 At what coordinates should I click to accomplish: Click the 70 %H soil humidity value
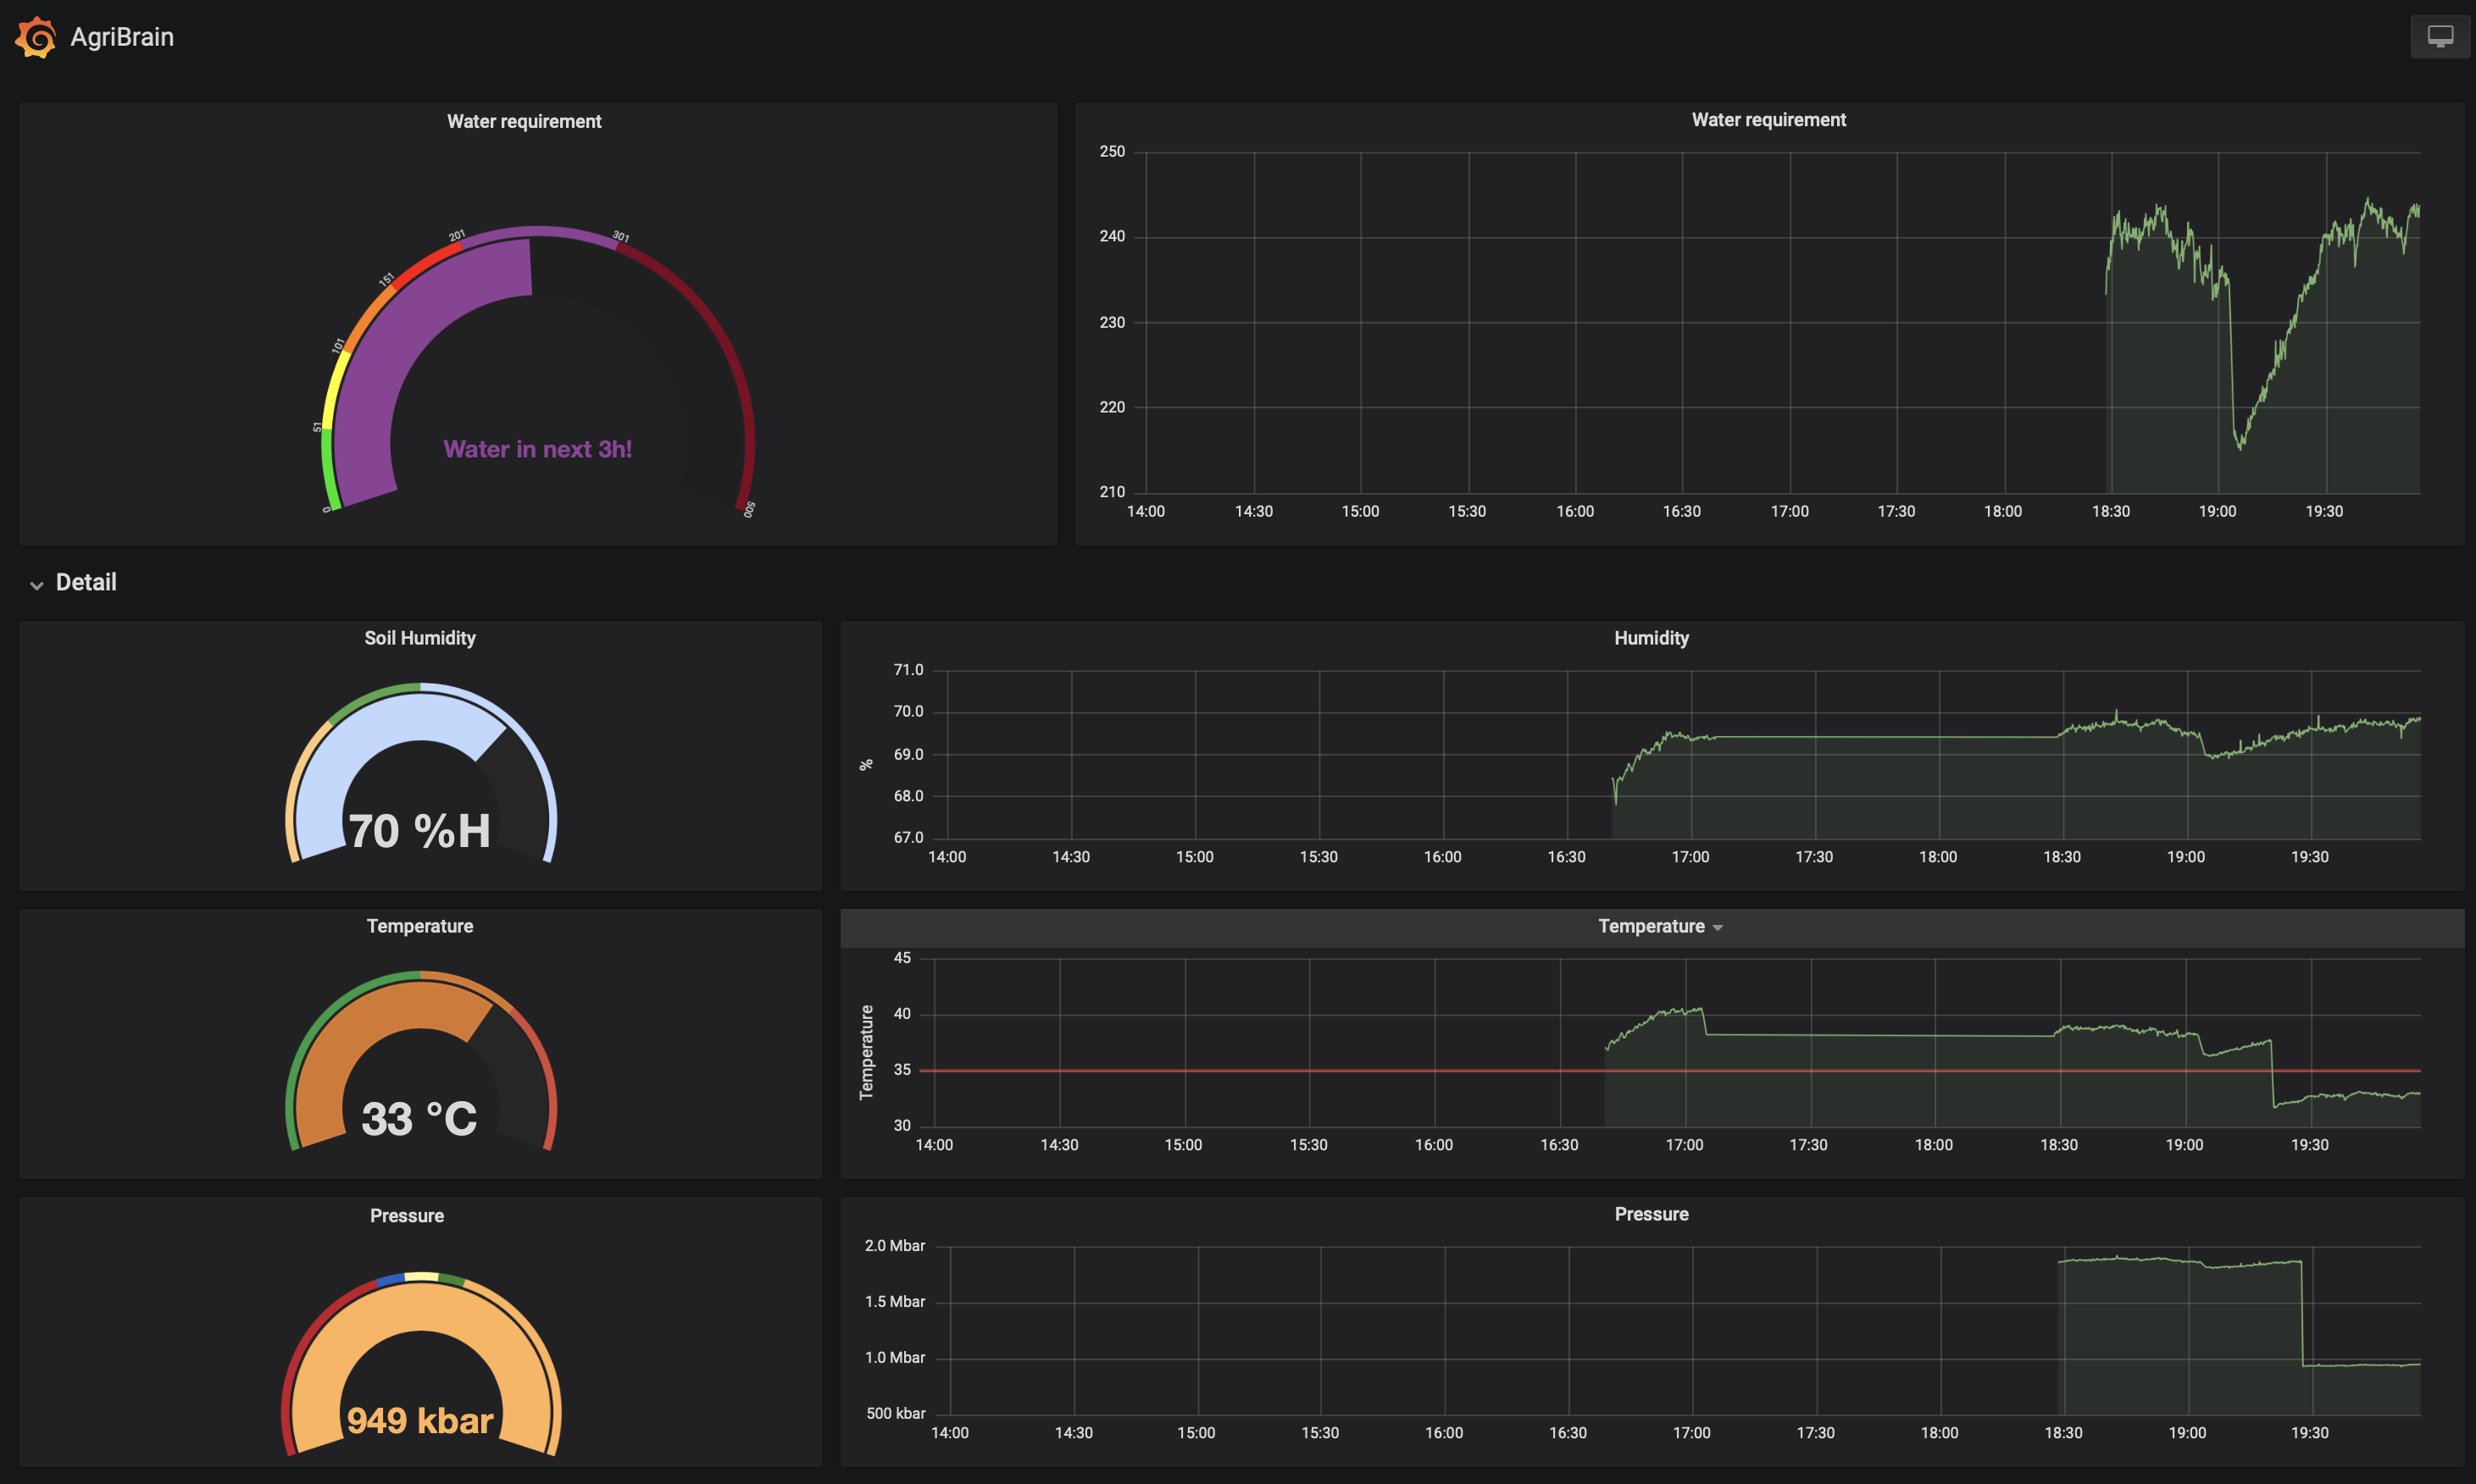pos(419,830)
